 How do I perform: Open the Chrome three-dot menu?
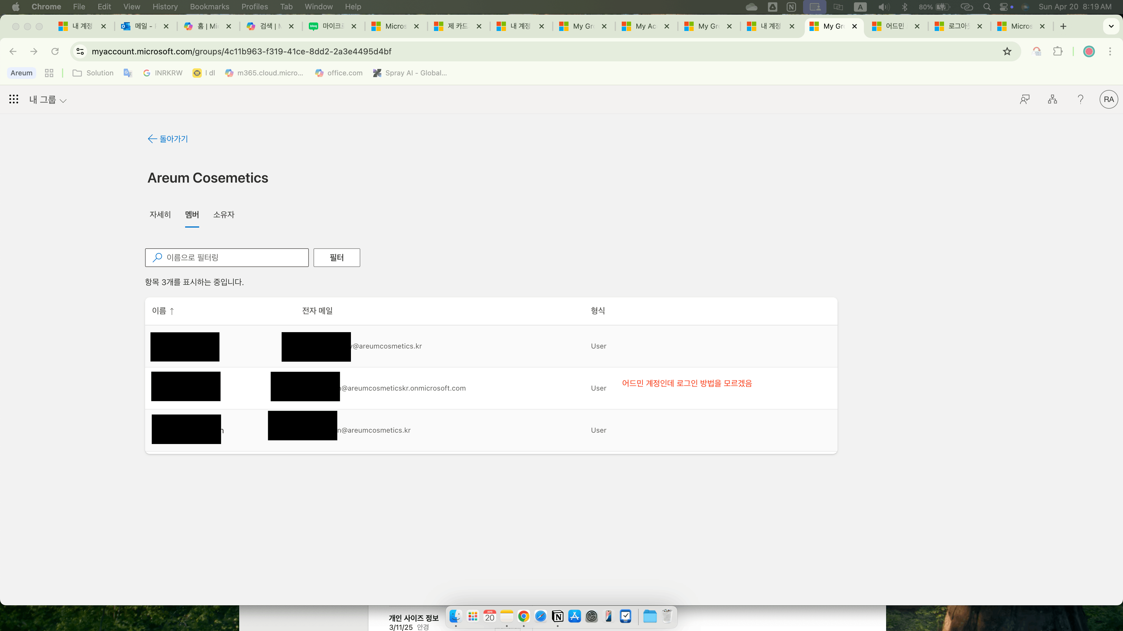[x=1110, y=51]
